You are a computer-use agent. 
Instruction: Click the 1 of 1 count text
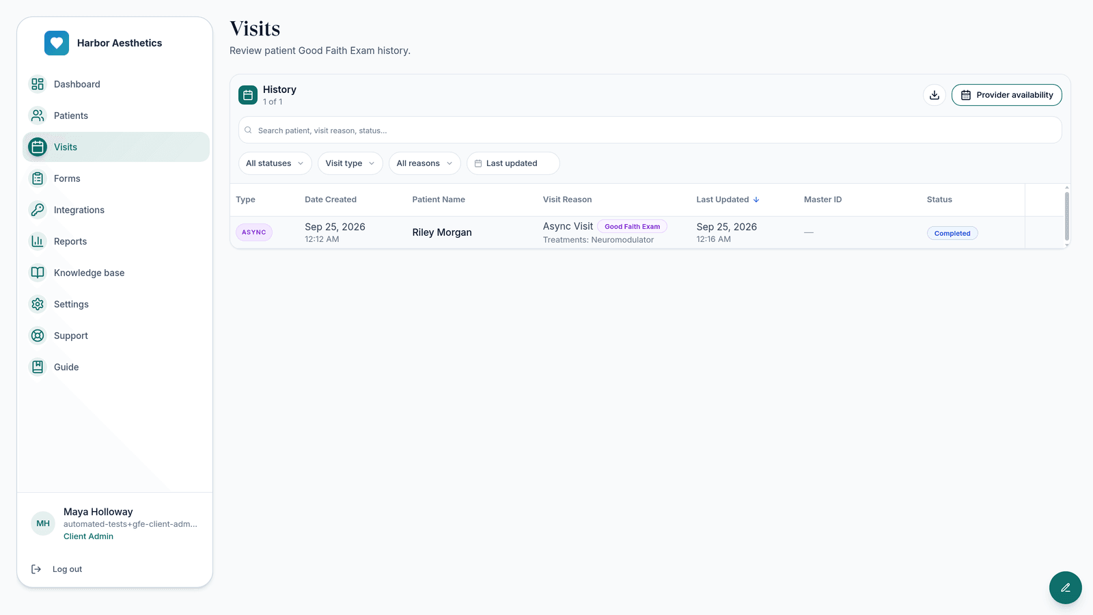(273, 102)
